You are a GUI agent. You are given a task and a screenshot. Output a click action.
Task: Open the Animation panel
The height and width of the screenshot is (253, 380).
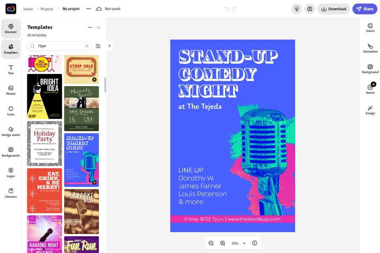tap(370, 48)
